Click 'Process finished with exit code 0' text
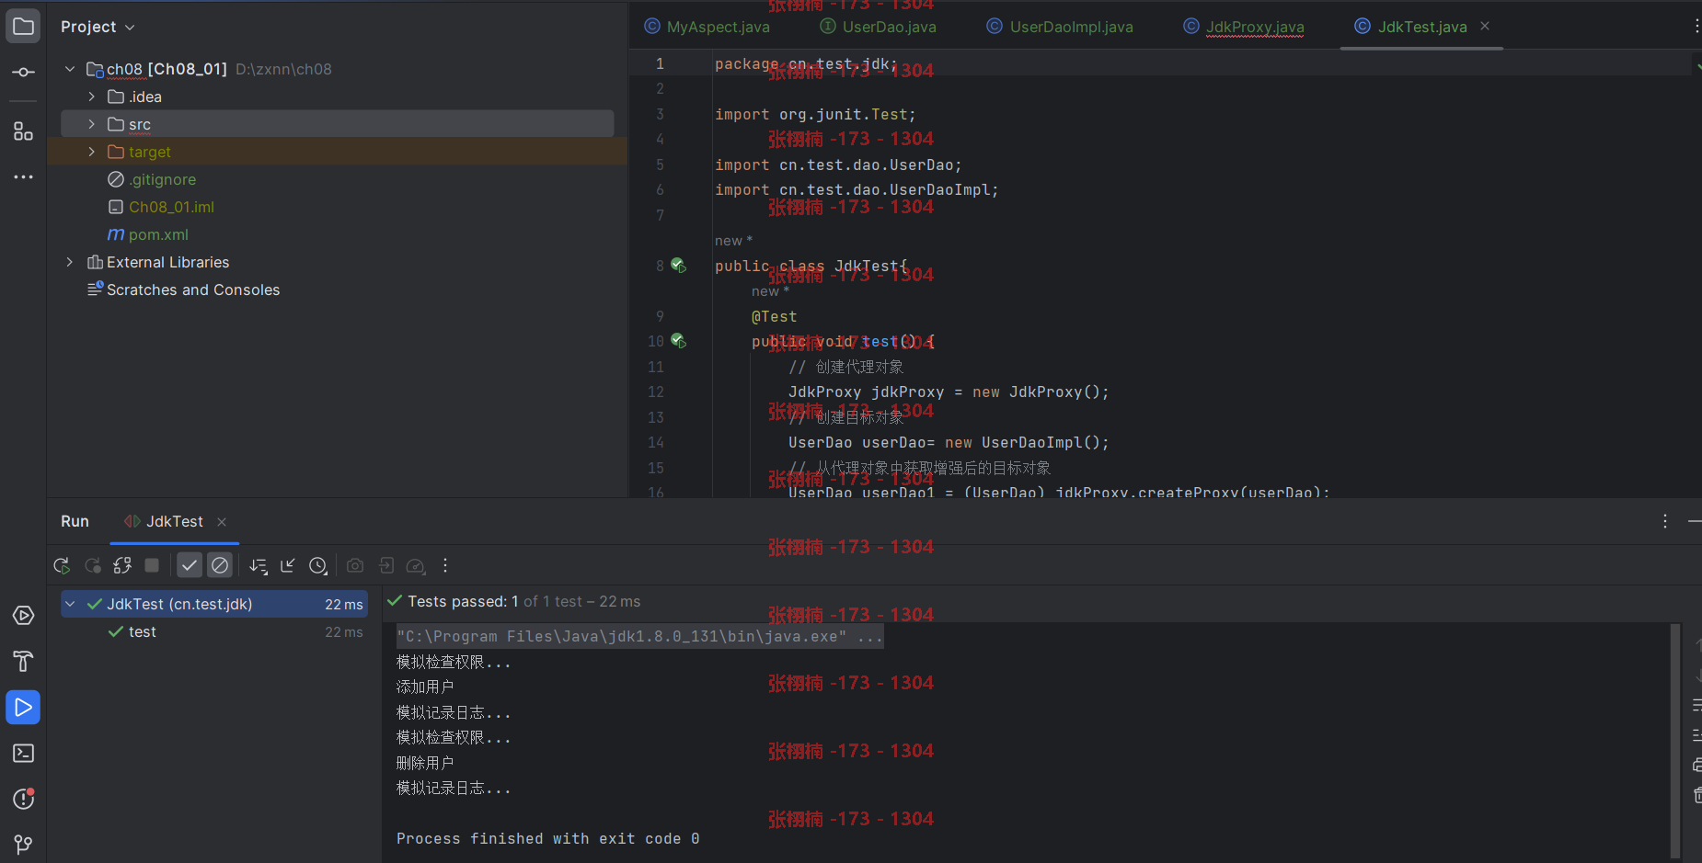 (x=548, y=838)
